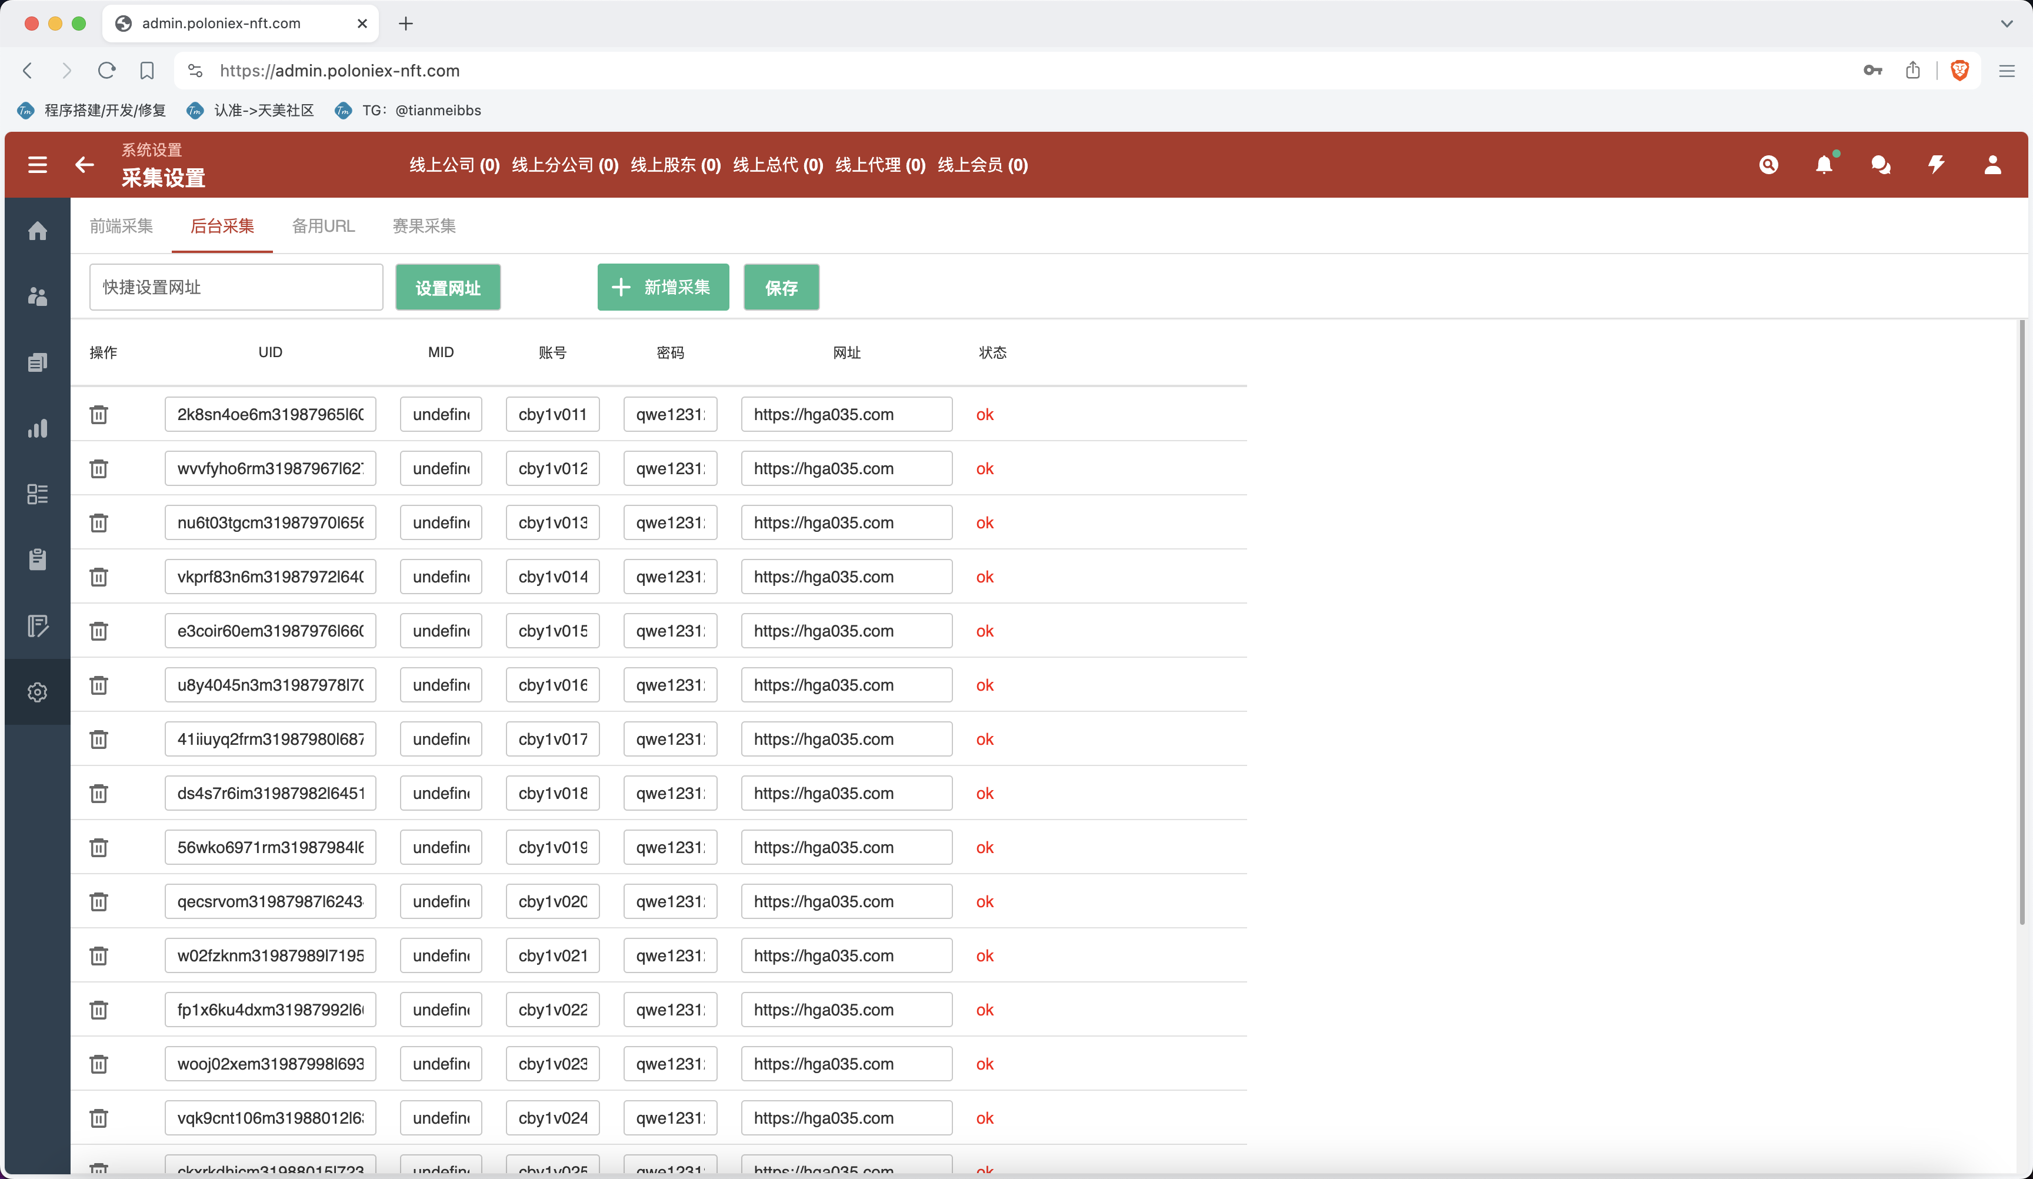
Task: Click the search icon in header
Action: point(1768,165)
